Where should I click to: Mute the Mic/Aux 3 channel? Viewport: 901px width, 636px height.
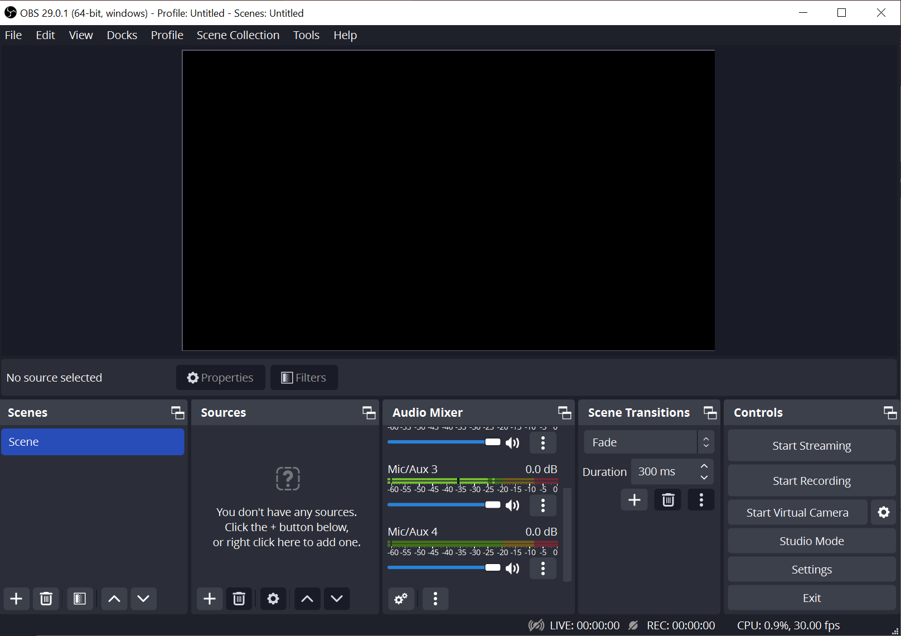pyautogui.click(x=512, y=505)
